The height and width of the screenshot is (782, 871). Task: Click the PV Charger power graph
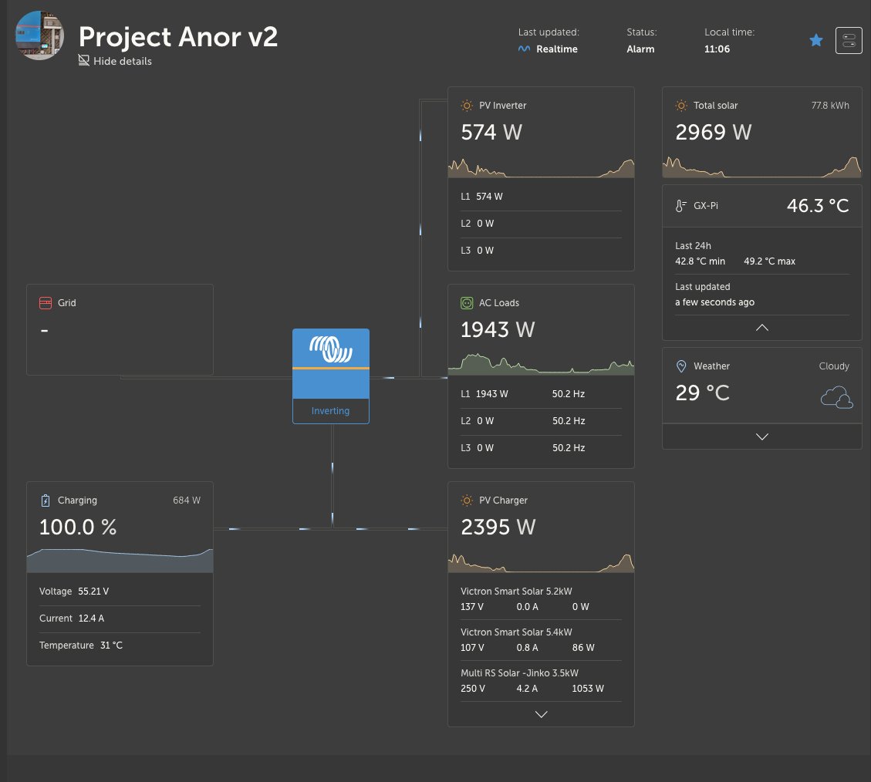[x=541, y=563]
